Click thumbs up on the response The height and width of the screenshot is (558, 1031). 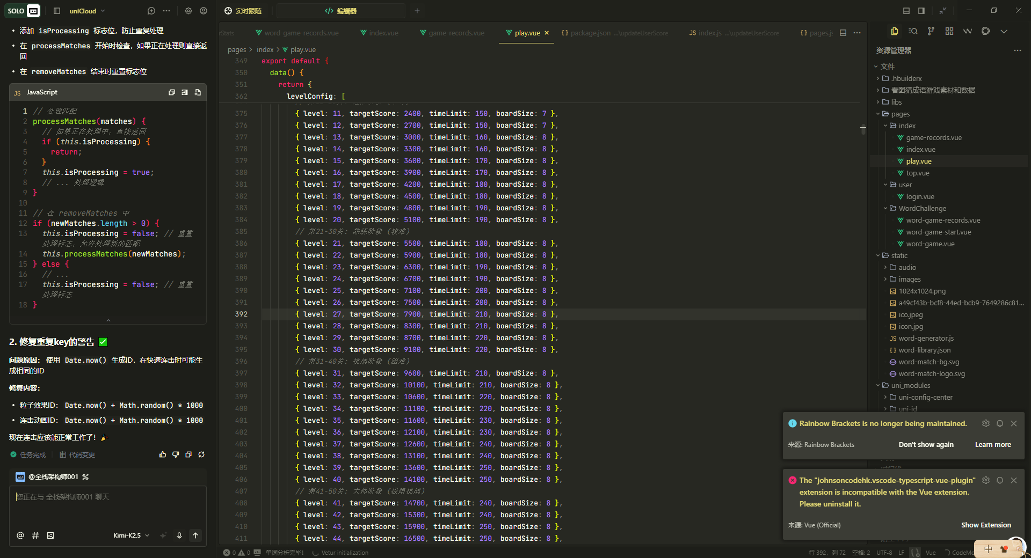click(x=163, y=454)
